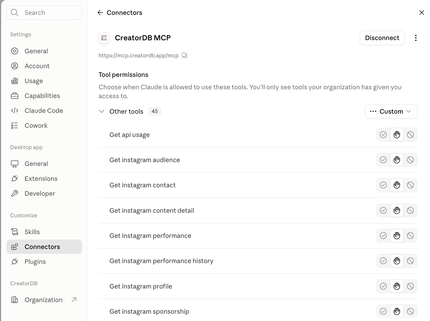Image resolution: width=430 pixels, height=321 pixels.
Task: Click the Desktop app General monitor icon
Action: click(x=15, y=164)
